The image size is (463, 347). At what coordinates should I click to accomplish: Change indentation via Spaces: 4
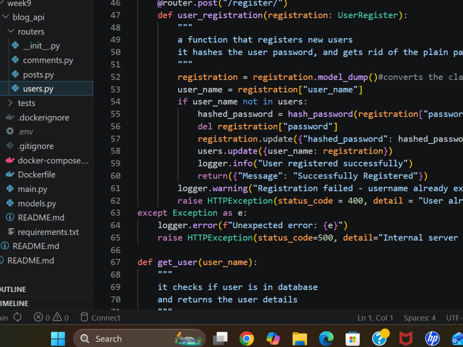tap(419, 318)
